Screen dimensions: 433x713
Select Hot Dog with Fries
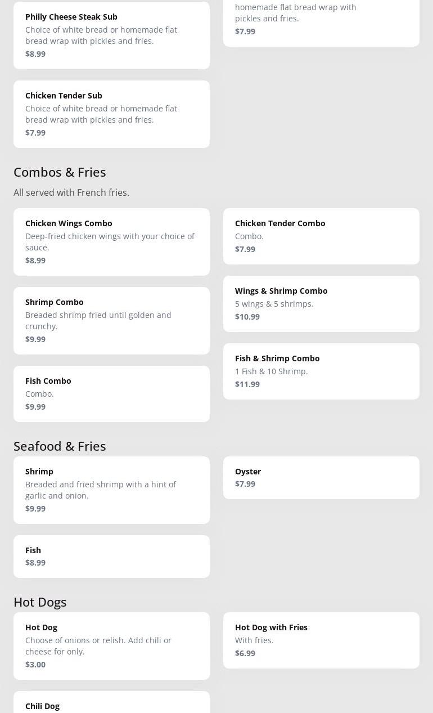point(321,640)
